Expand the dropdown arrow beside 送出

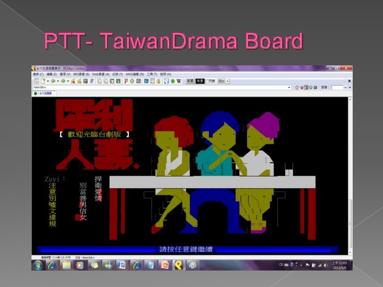point(228,81)
